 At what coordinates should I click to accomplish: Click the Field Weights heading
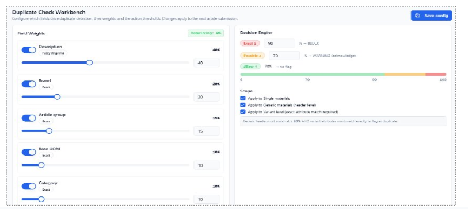click(31, 34)
